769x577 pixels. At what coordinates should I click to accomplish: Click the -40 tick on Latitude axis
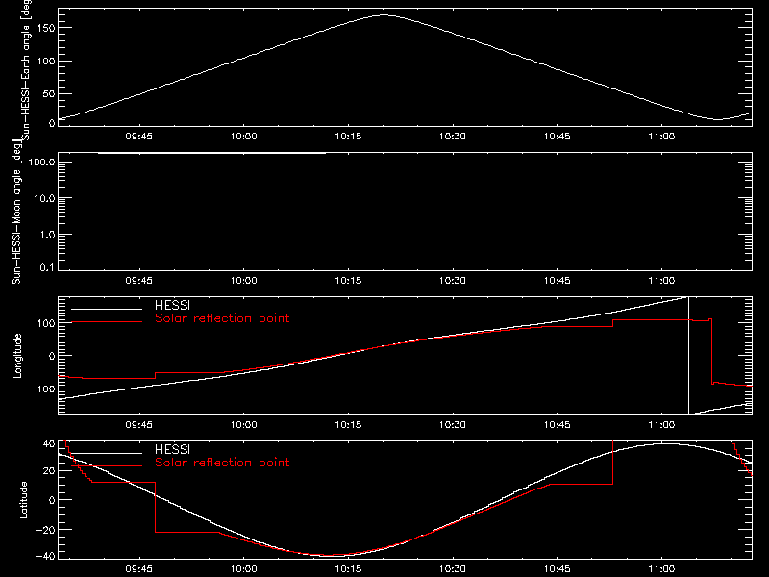45,557
